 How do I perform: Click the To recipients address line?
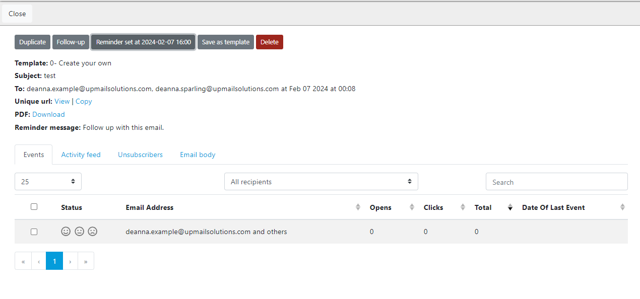pyautogui.click(x=185, y=89)
